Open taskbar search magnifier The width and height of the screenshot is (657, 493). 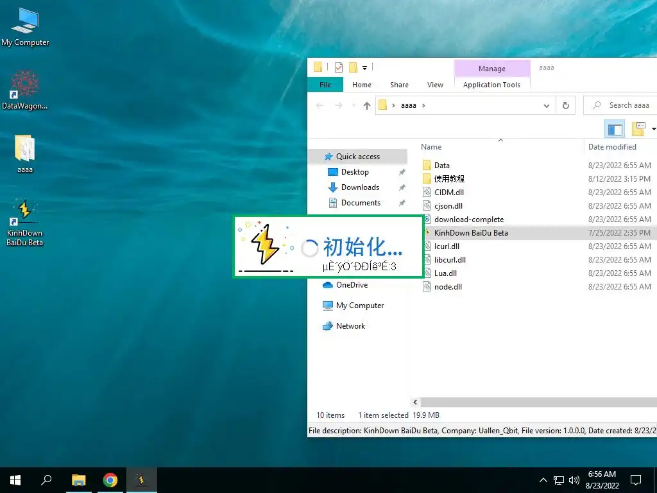(x=46, y=480)
